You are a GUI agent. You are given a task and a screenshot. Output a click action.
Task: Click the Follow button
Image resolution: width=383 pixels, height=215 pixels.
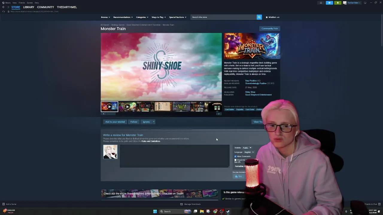[134, 122]
